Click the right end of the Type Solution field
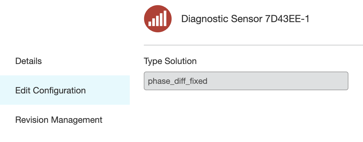The height and width of the screenshot is (142, 363). tap(342, 81)
